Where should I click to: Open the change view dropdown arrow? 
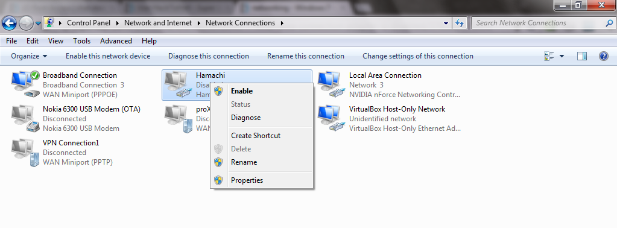click(x=562, y=56)
